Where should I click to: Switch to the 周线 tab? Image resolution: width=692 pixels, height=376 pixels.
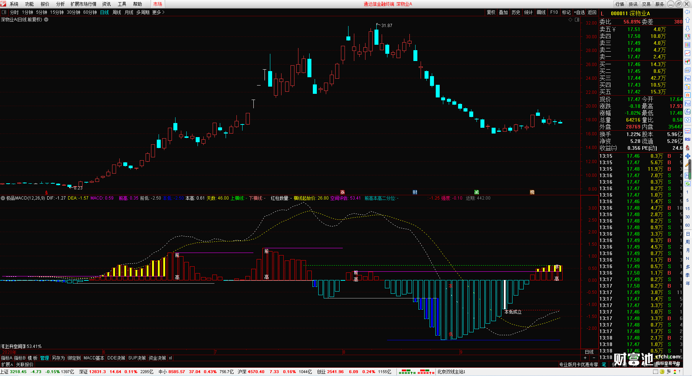[x=117, y=12]
